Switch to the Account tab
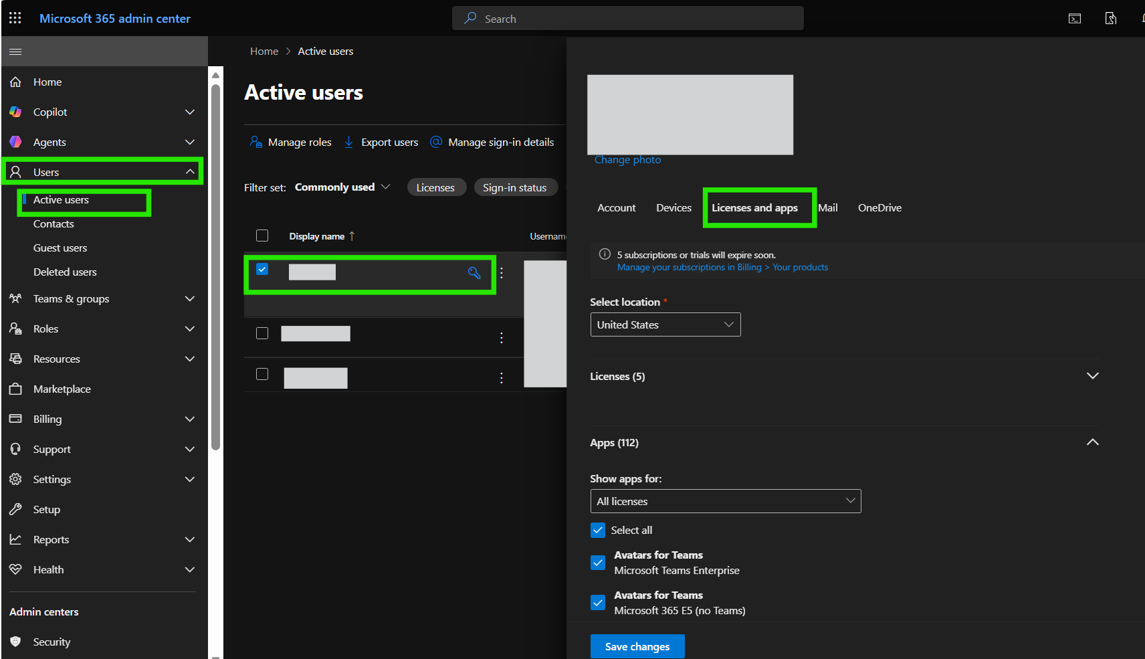The height and width of the screenshot is (659, 1145). click(x=617, y=208)
